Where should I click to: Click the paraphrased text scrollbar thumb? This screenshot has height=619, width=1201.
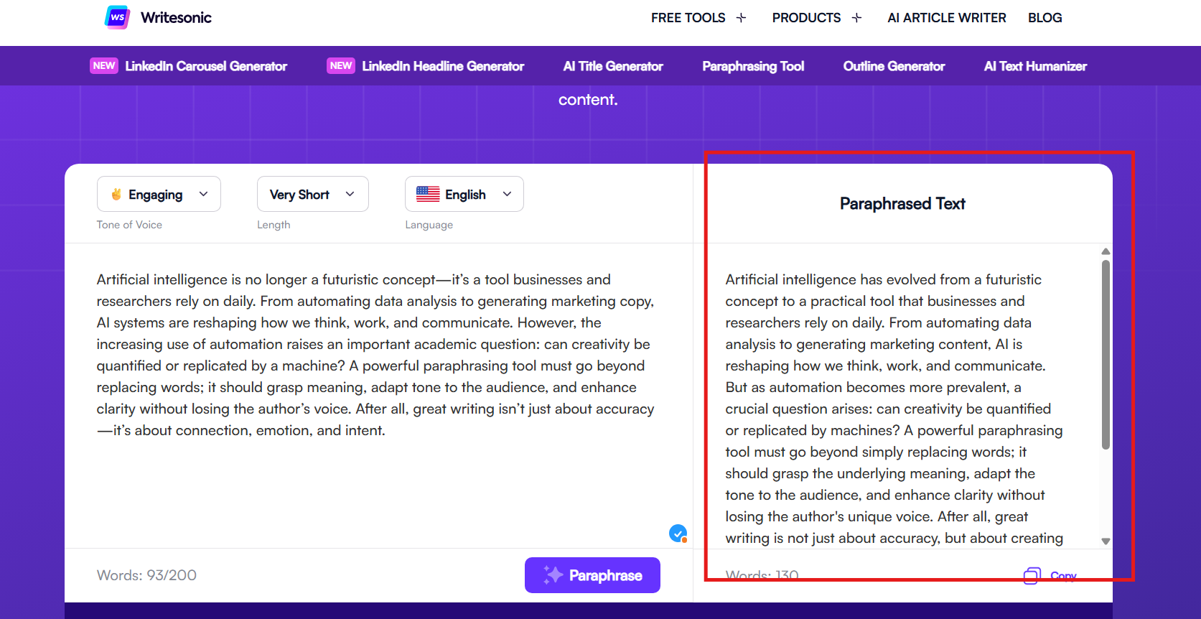point(1106,354)
